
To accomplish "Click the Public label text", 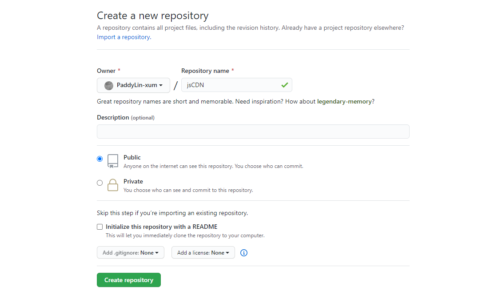I will [x=132, y=157].
